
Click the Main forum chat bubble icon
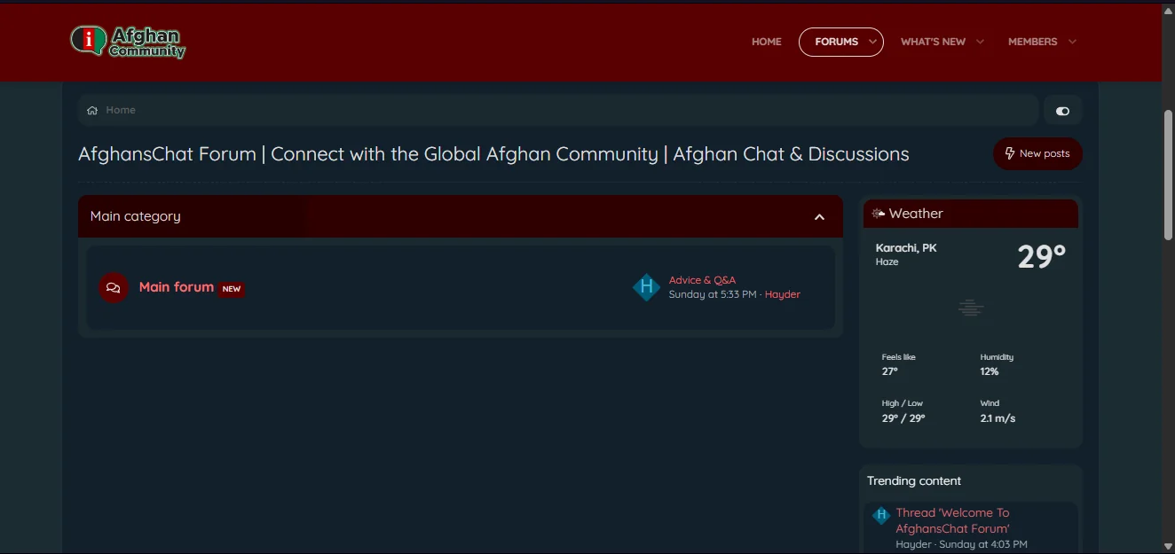click(114, 288)
